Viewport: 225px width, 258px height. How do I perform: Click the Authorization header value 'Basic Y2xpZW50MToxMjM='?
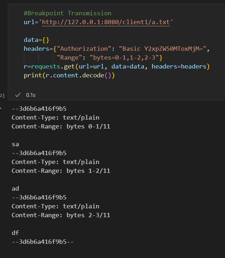click(x=162, y=49)
